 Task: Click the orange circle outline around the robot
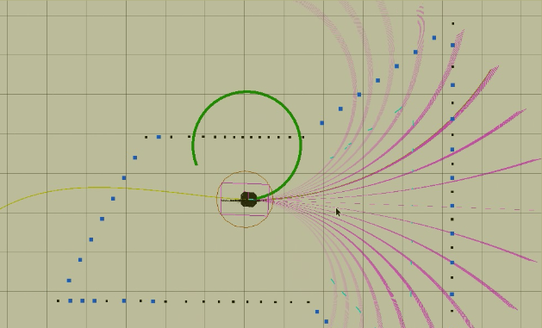click(x=245, y=171)
